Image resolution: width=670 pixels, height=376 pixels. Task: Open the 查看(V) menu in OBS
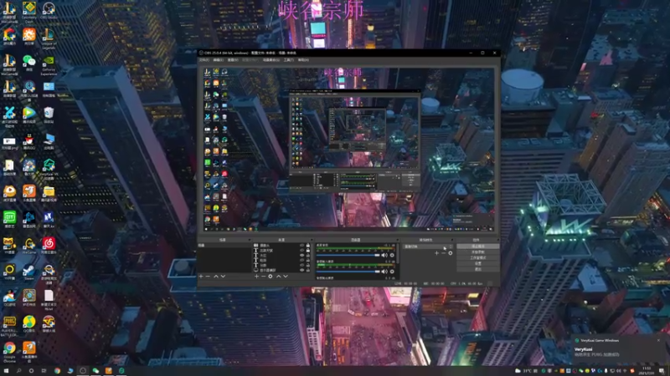click(233, 59)
